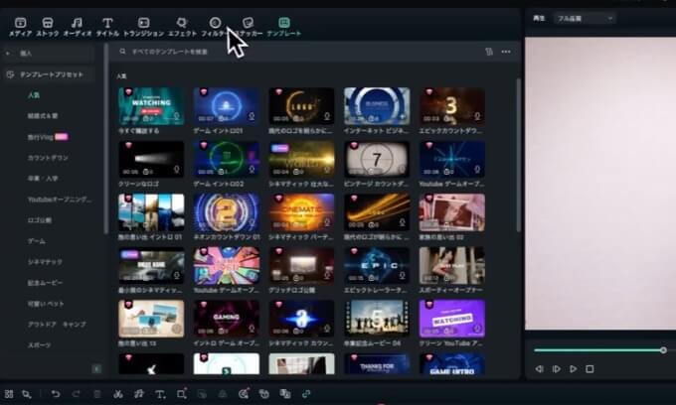The width and height of the screenshot is (676, 405).
Task: Click the text tool icon in timeline toolbar
Action: coord(160,394)
